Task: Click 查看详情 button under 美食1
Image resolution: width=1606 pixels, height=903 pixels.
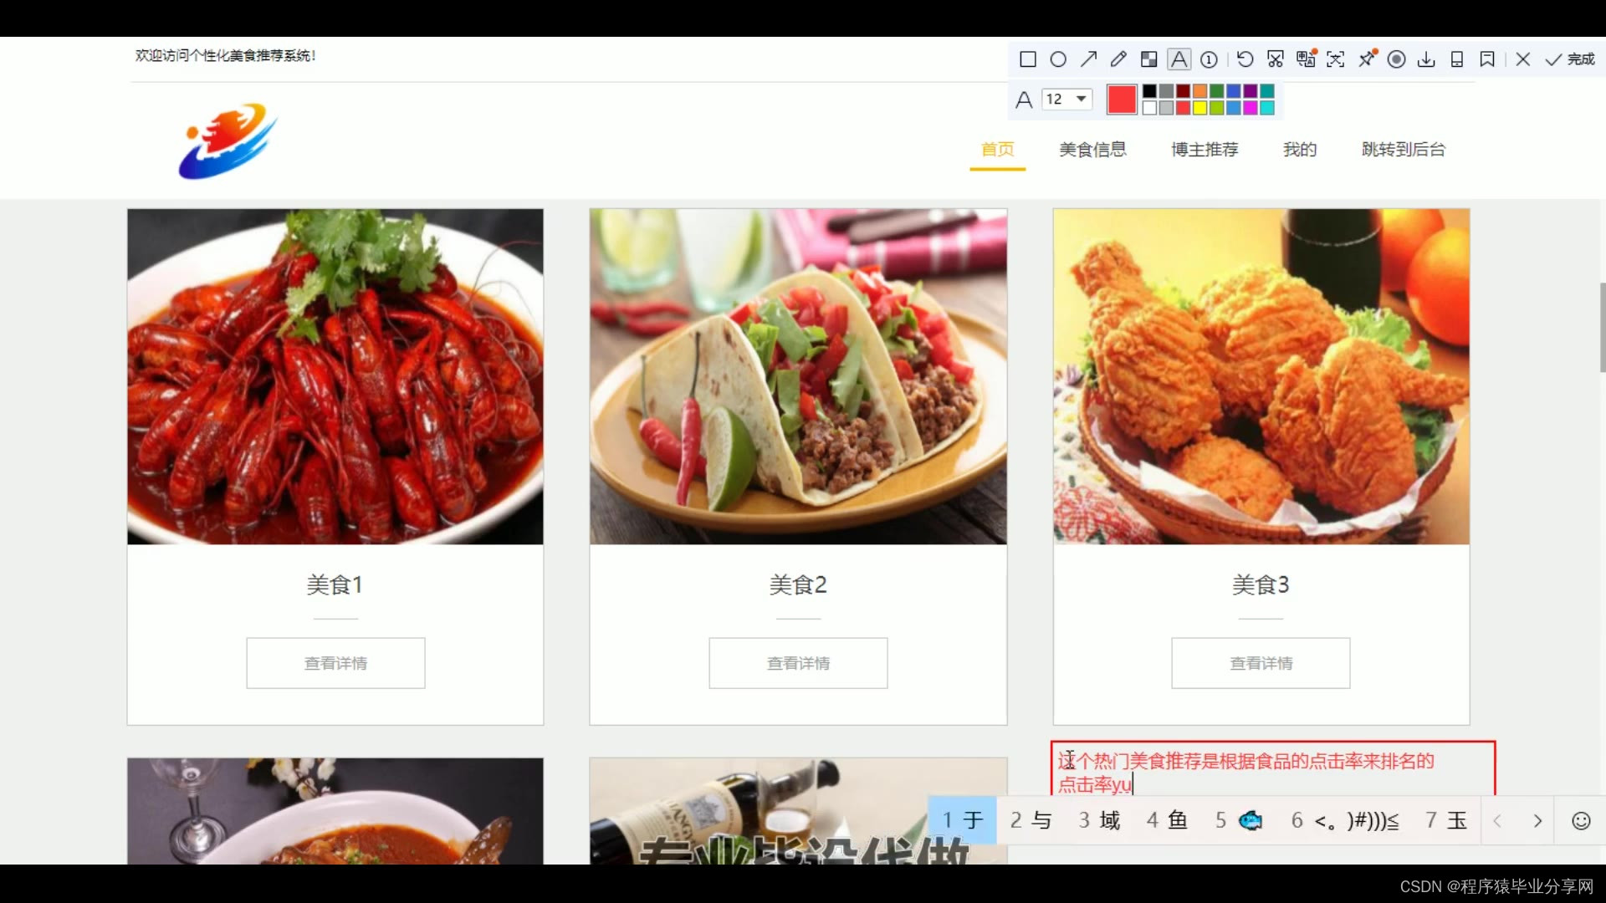Action: tap(335, 663)
